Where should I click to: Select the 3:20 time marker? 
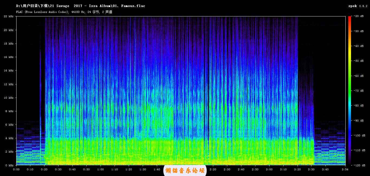coord(297,169)
